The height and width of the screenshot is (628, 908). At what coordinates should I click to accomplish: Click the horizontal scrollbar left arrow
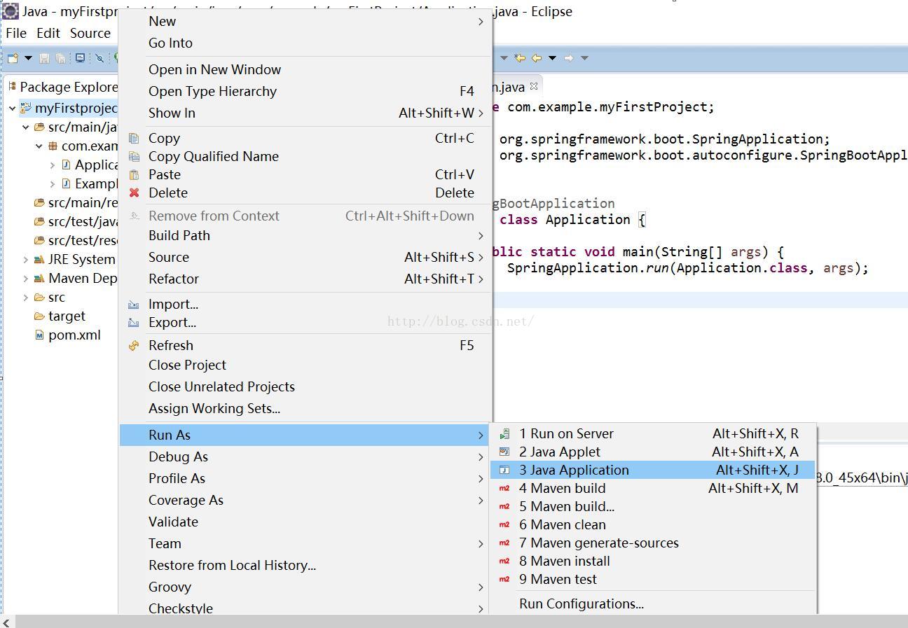click(7, 622)
